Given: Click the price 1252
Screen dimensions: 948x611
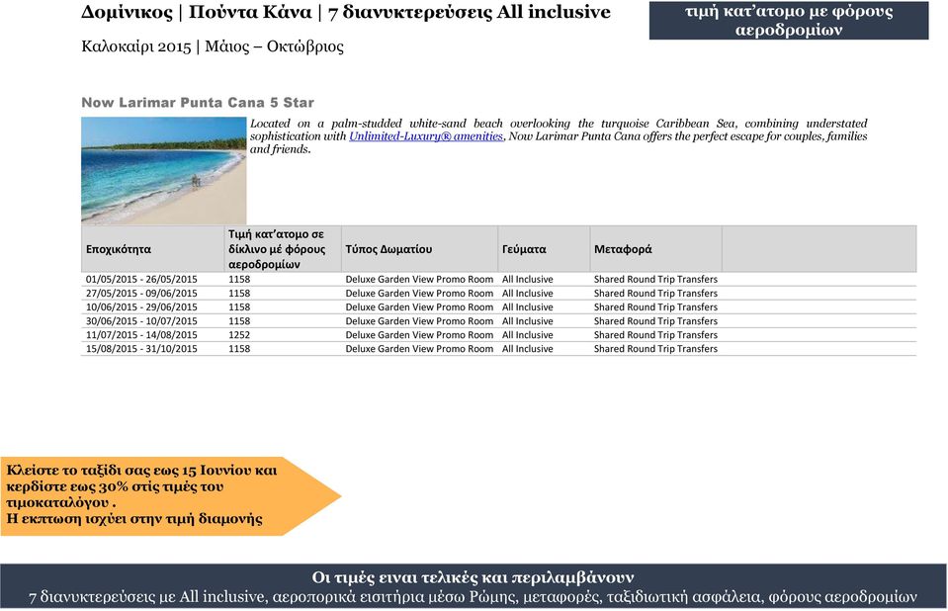Looking at the screenshot, I should (239, 335).
